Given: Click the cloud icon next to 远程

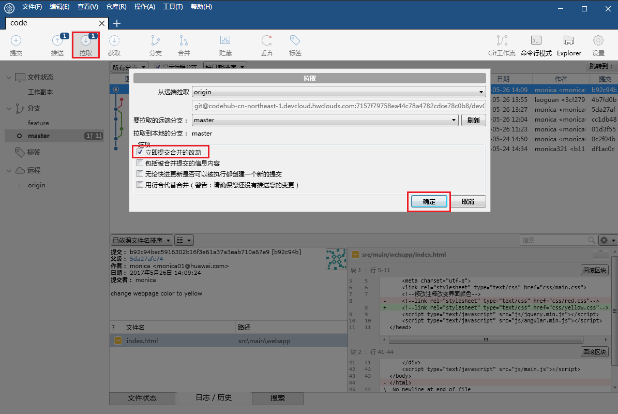Looking at the screenshot, I should pos(20,170).
